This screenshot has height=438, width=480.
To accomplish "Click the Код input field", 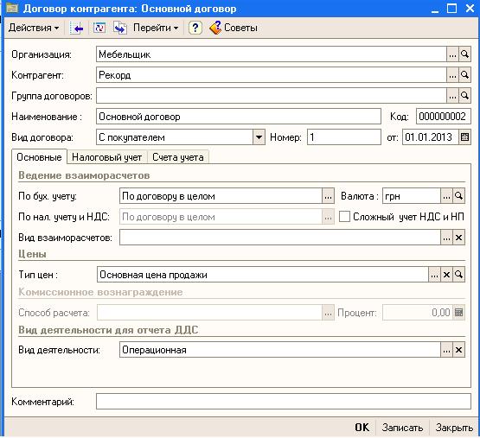I will [x=444, y=117].
